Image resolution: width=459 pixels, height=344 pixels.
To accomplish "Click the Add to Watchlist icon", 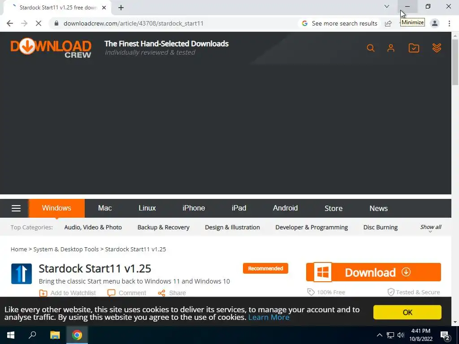I will pos(43,293).
